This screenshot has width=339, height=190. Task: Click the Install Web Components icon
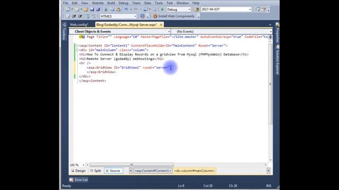(155, 16)
